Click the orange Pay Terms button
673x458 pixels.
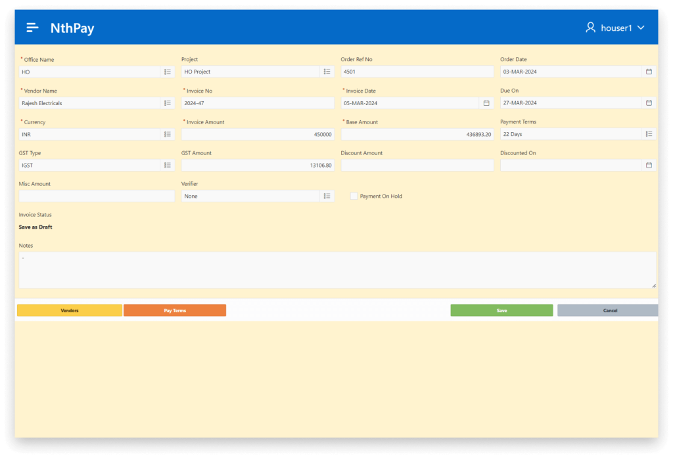pyautogui.click(x=175, y=310)
